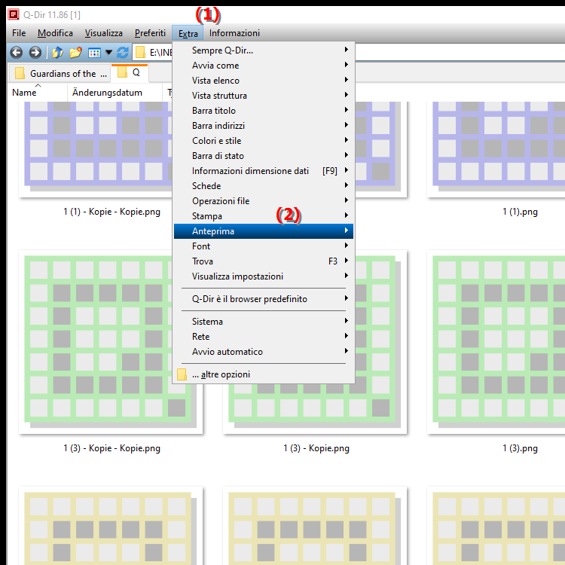Click the folder icon beside altre opzioni
Viewport: 565px width, 565px height.
pyautogui.click(x=182, y=374)
